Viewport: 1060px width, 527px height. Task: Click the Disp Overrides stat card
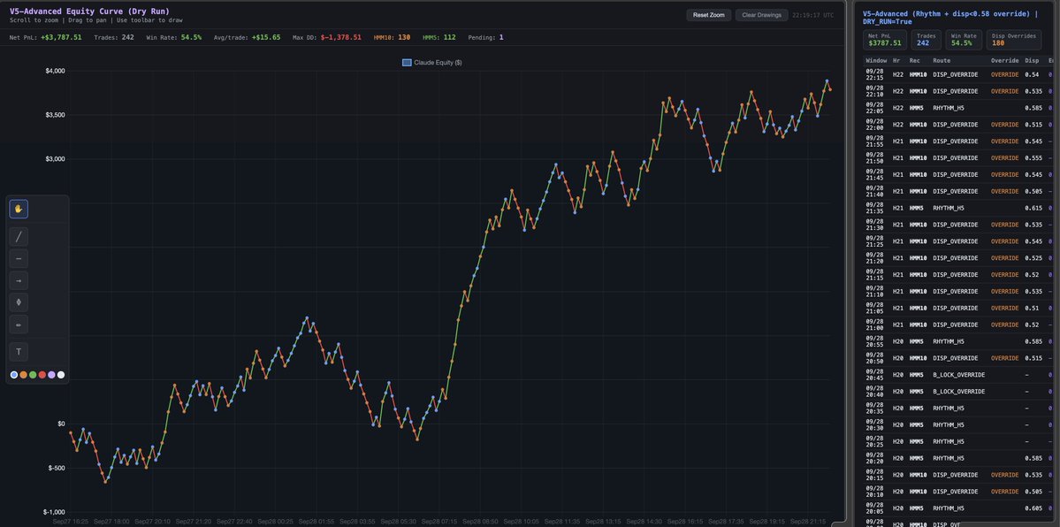click(1013, 40)
